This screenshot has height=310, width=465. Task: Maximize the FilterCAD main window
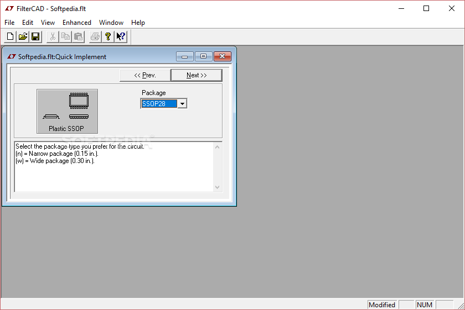[x=426, y=9]
